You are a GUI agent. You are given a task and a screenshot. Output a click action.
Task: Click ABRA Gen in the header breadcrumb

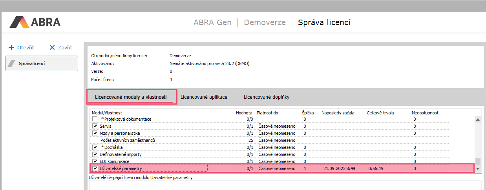[x=212, y=22]
